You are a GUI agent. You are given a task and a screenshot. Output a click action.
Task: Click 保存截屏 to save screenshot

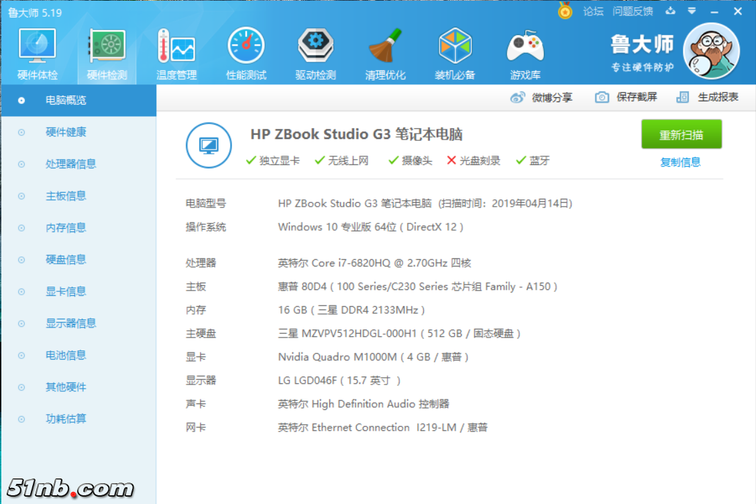click(627, 97)
